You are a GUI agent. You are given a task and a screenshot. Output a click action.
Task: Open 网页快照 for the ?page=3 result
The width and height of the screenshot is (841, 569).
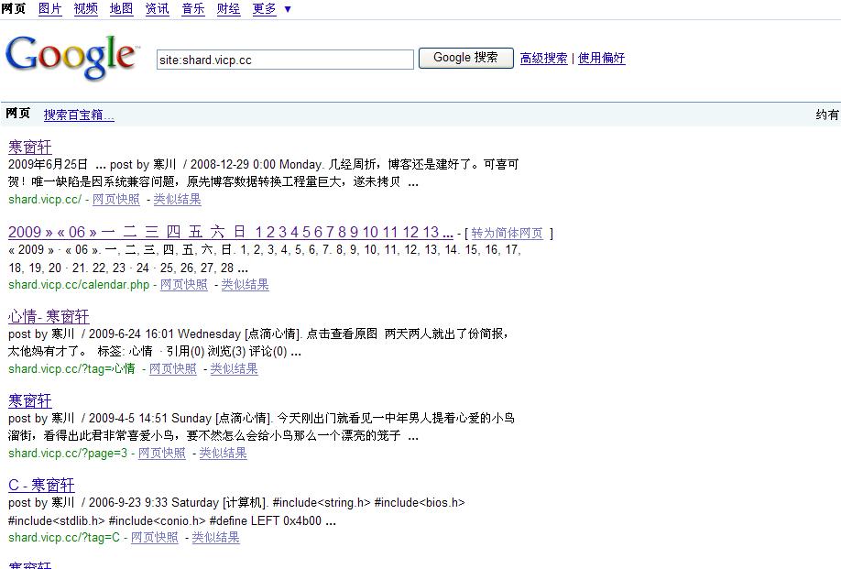coord(162,454)
